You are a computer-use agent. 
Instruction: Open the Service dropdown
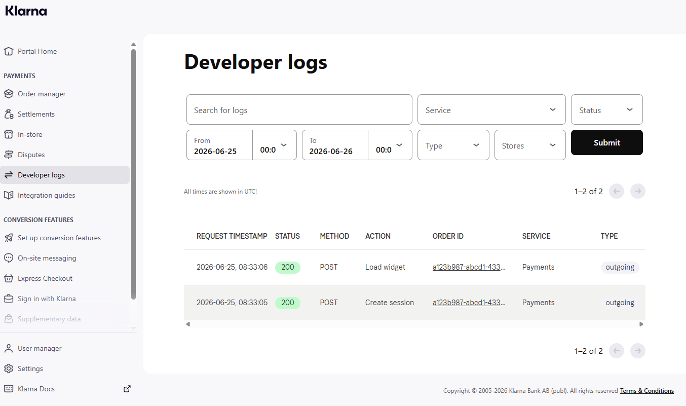491,109
